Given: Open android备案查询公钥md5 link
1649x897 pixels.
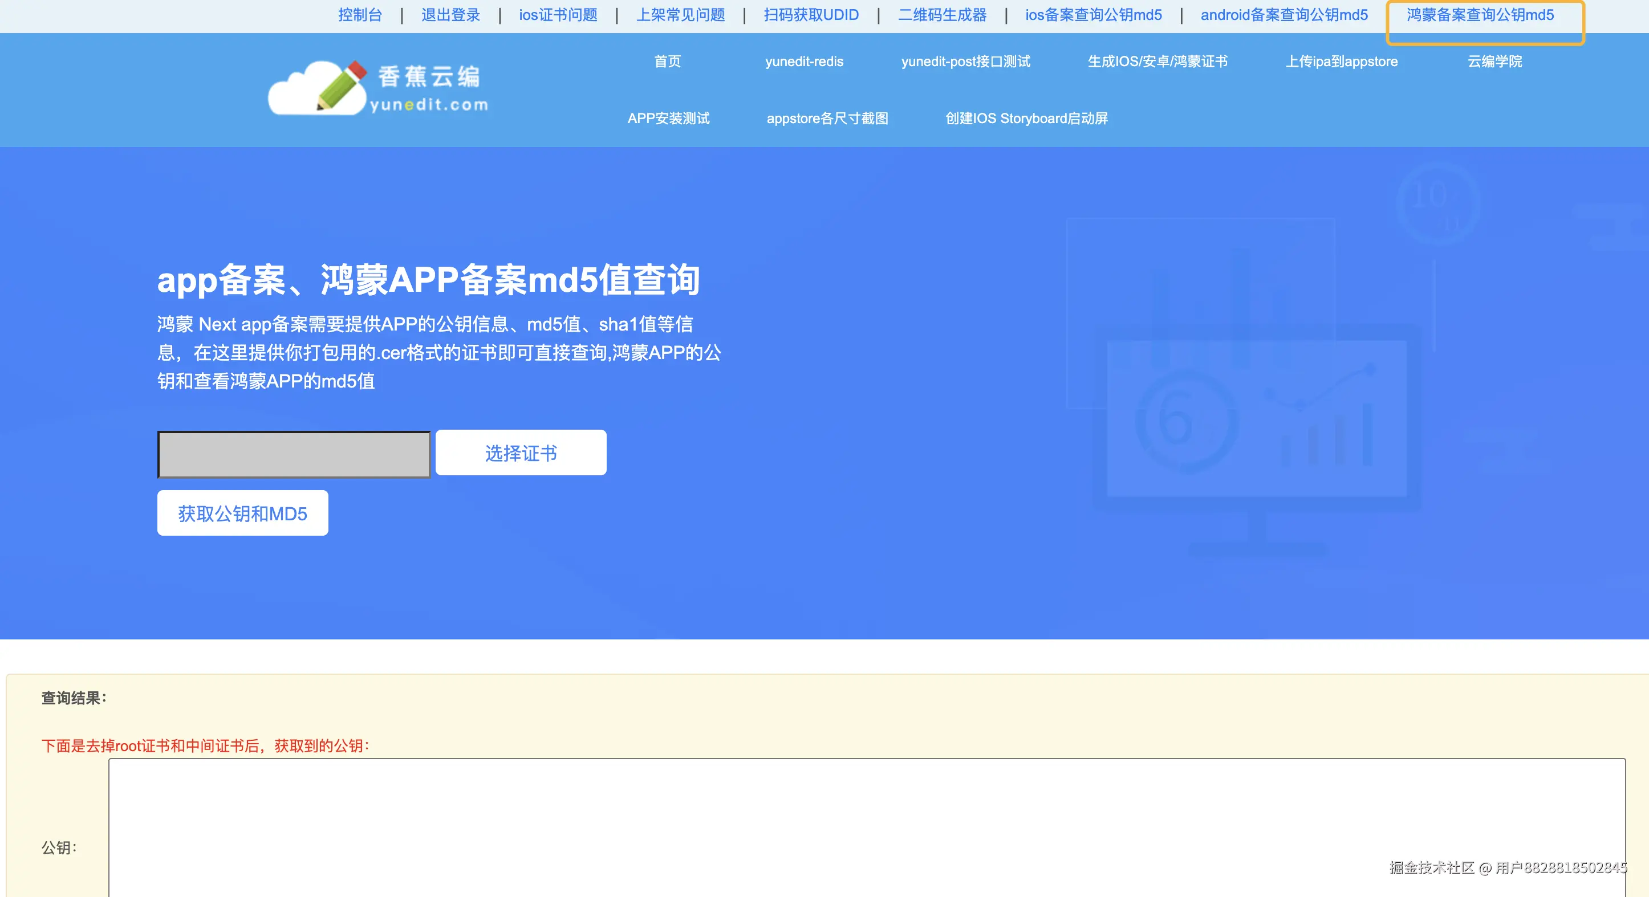Looking at the screenshot, I should click(x=1284, y=15).
